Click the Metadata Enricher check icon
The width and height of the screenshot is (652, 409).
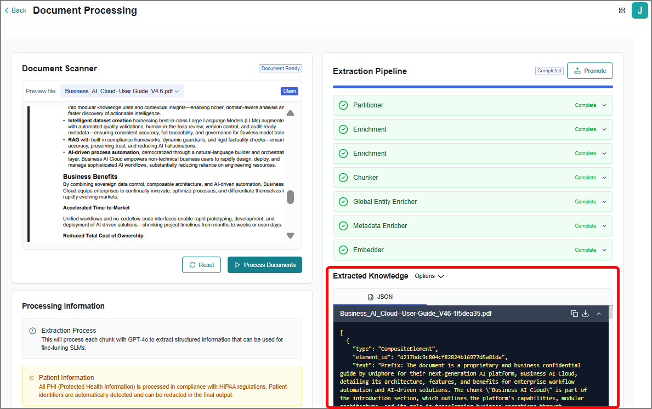point(343,226)
